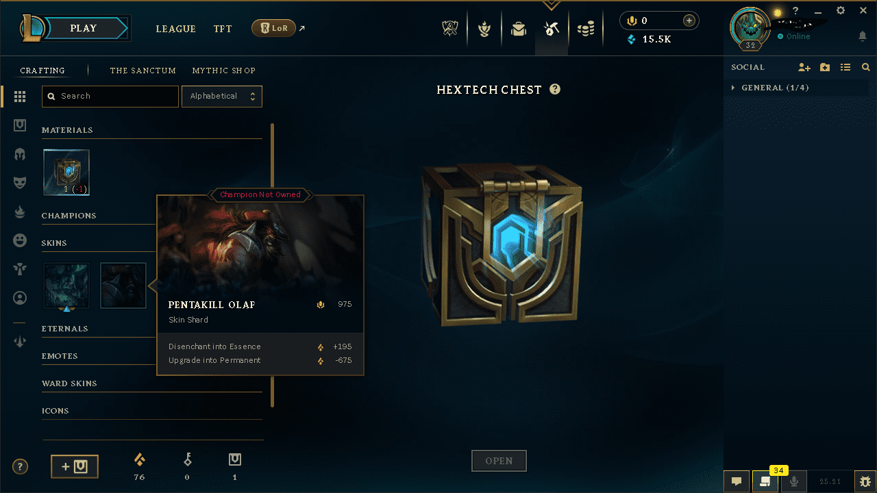Open the Loot crafting hammer icon

(552, 29)
